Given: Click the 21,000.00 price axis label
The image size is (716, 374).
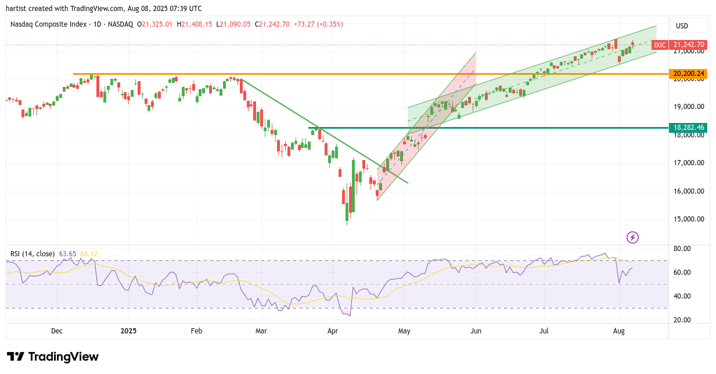Looking at the screenshot, I should (688, 50).
